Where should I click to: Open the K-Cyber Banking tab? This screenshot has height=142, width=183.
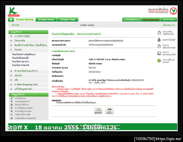[25, 20]
